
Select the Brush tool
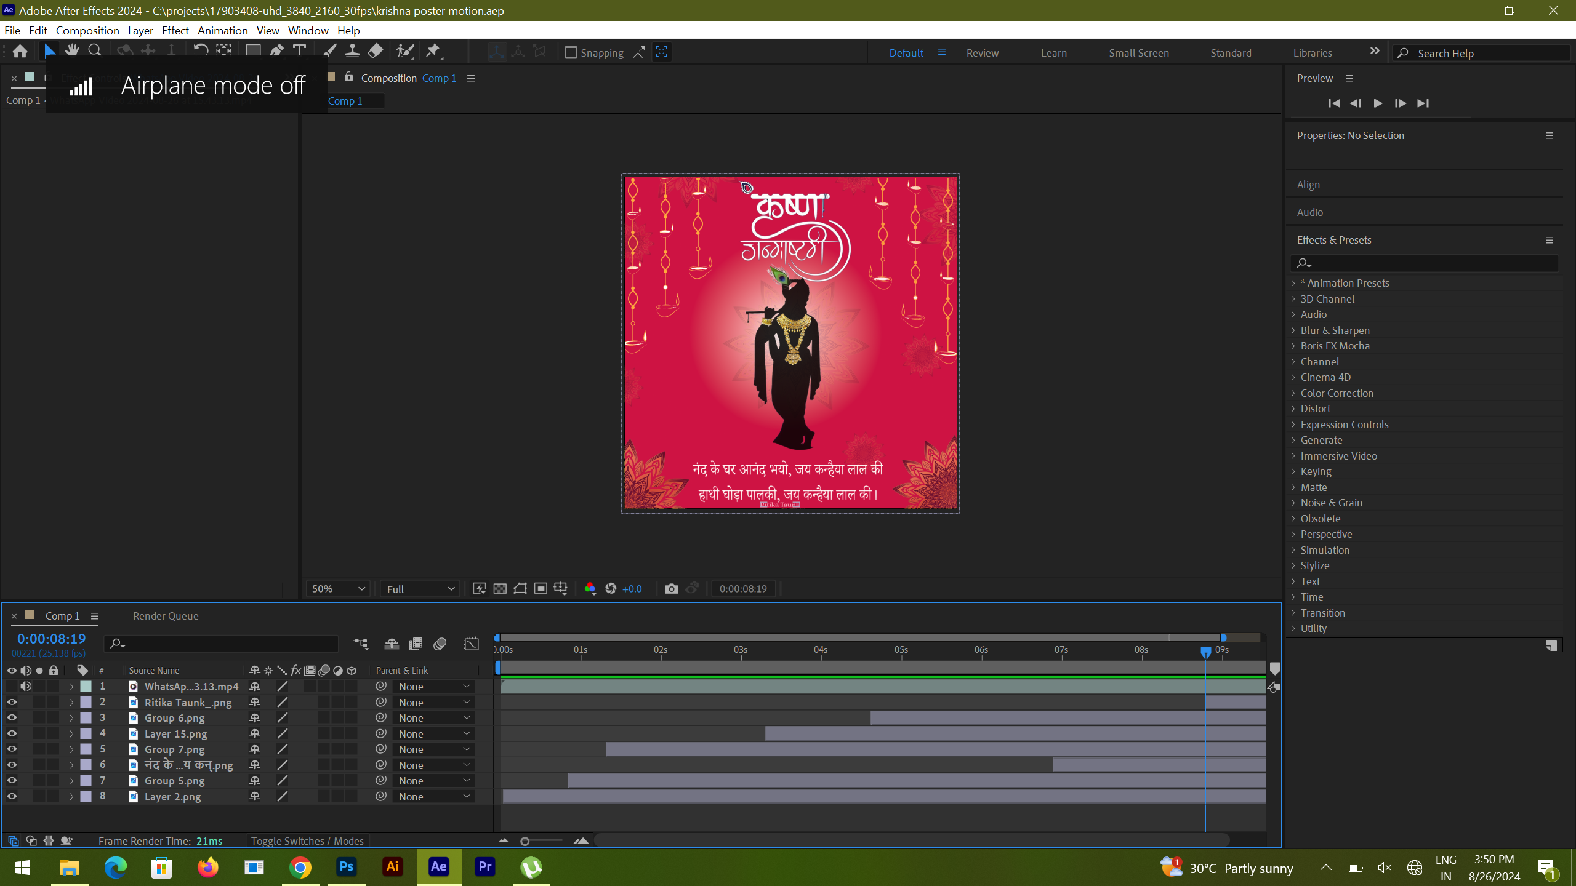[x=330, y=51]
